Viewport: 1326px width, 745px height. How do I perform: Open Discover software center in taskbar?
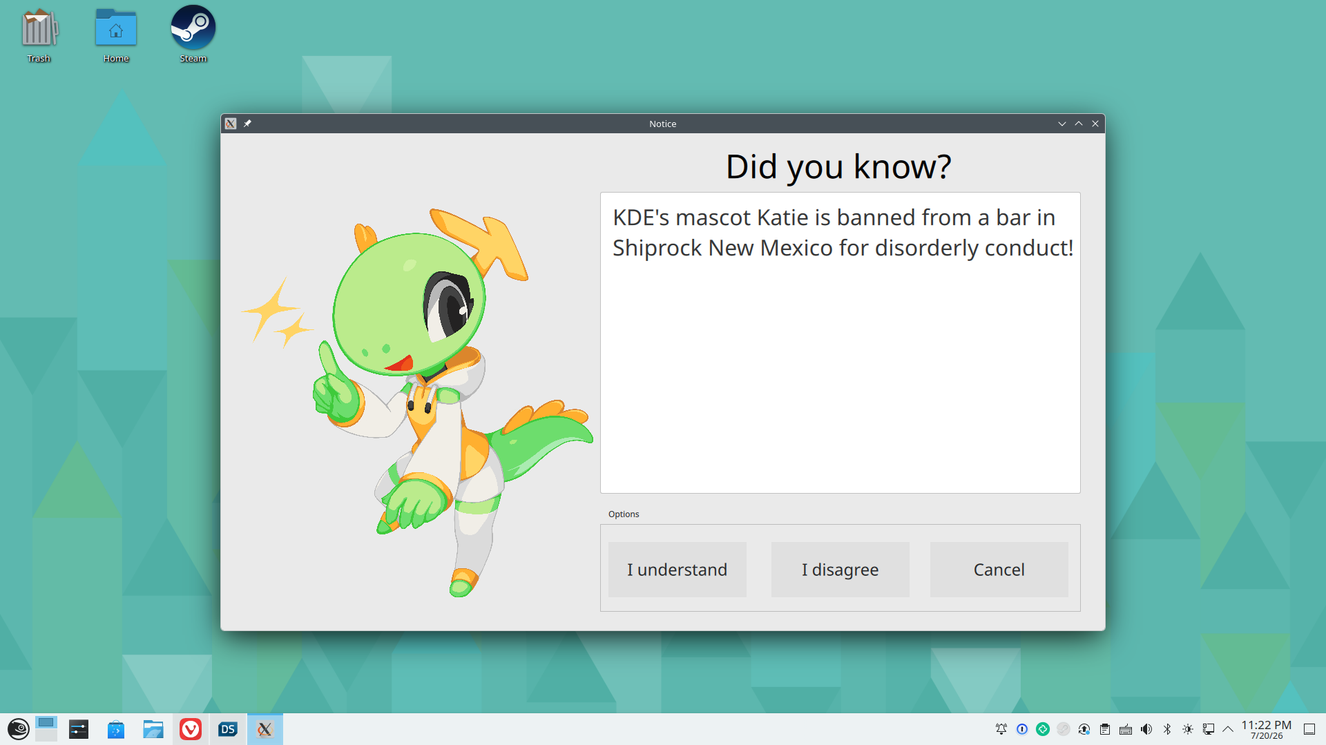coord(116,729)
